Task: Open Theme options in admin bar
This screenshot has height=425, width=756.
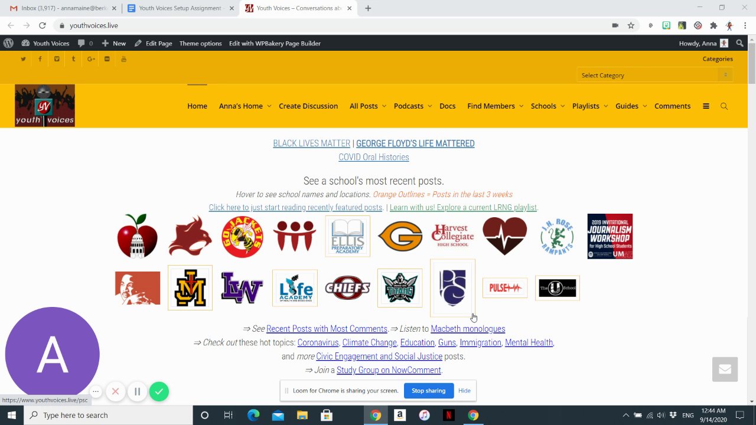Action: 201,43
